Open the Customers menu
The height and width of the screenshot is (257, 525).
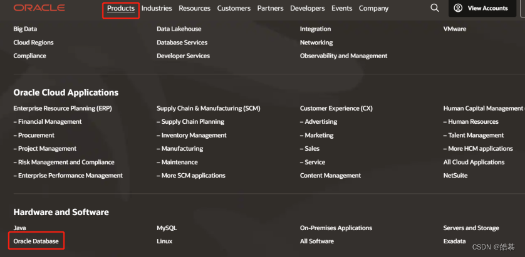(234, 8)
